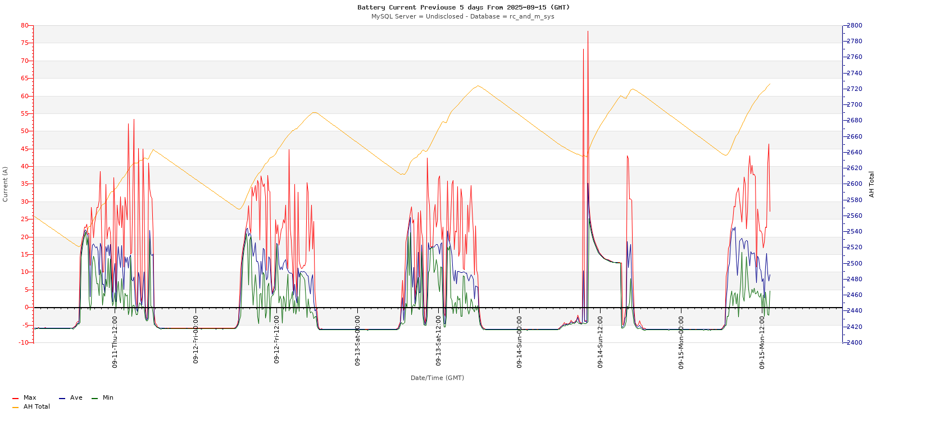This screenshot has height=421, width=927.
Task: Click the x-axis label '09-15-Mon-00:00'
Action: click(681, 342)
